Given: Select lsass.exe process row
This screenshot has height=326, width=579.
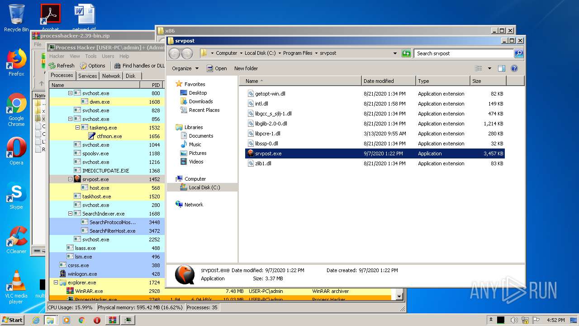Looking at the screenshot, I should [107, 248].
